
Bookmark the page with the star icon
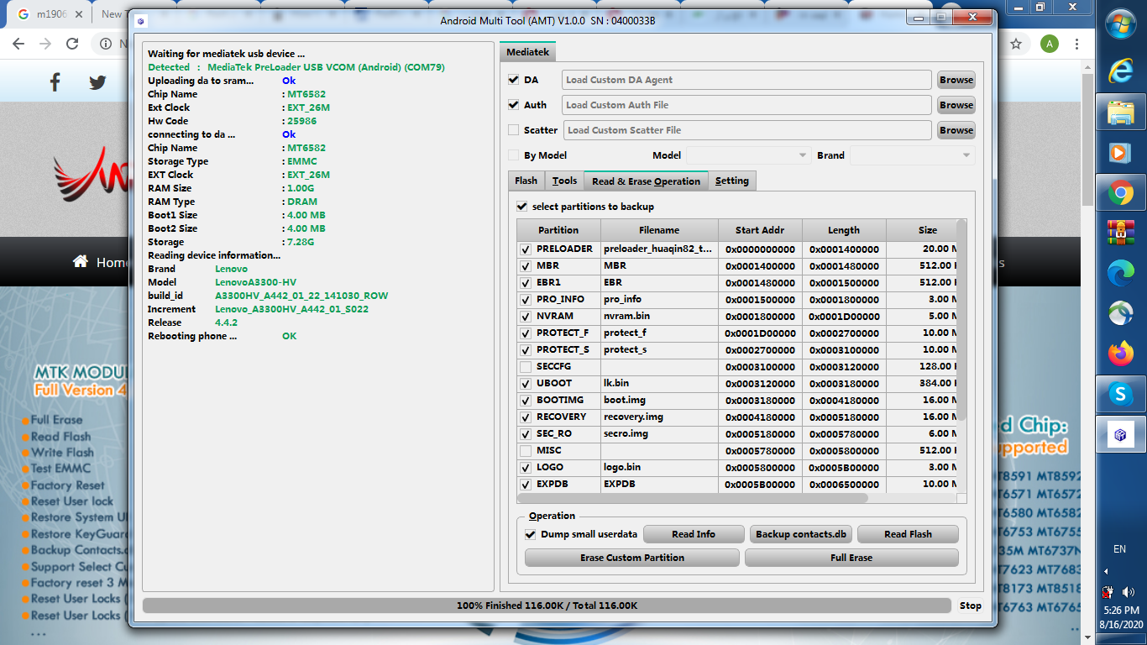tap(1016, 44)
